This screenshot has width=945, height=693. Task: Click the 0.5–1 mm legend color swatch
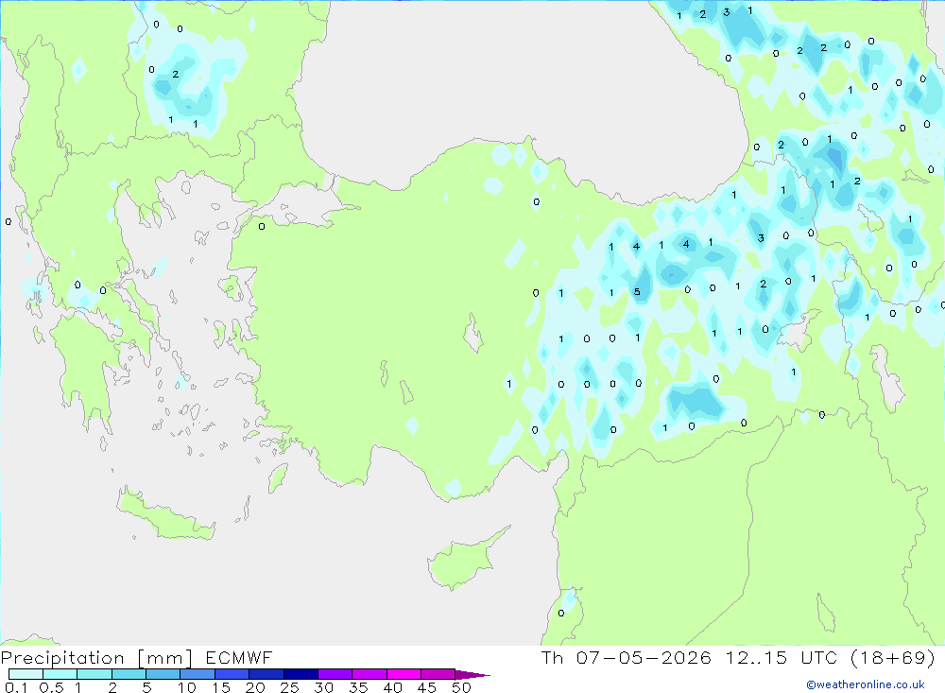pyautogui.click(x=60, y=674)
